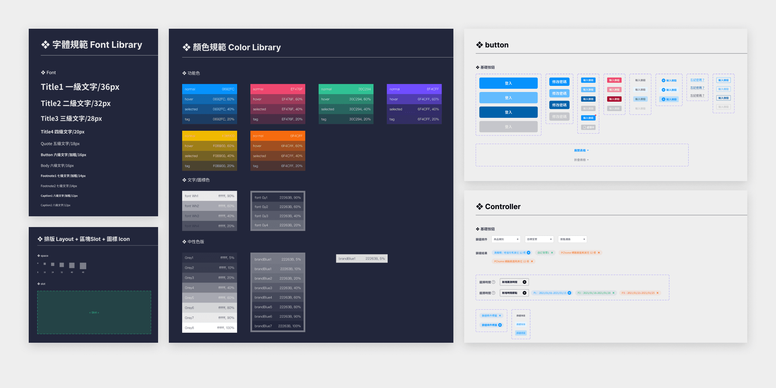This screenshot has width=776, height=388.
Task: Remove the orange P3 date range tag
Action: 657,293
